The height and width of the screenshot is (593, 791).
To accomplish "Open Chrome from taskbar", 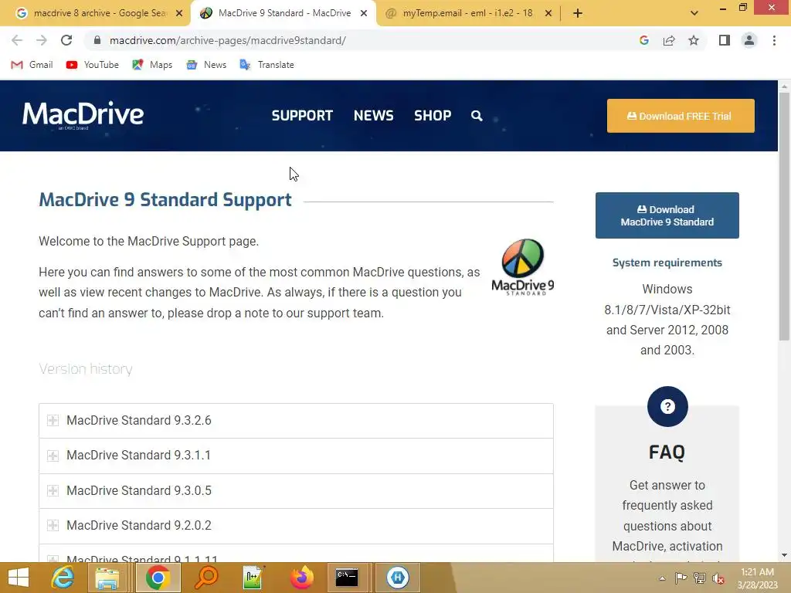I will pos(158,578).
